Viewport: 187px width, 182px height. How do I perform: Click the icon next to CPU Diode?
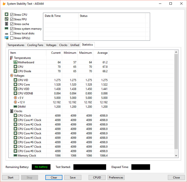[15, 71]
